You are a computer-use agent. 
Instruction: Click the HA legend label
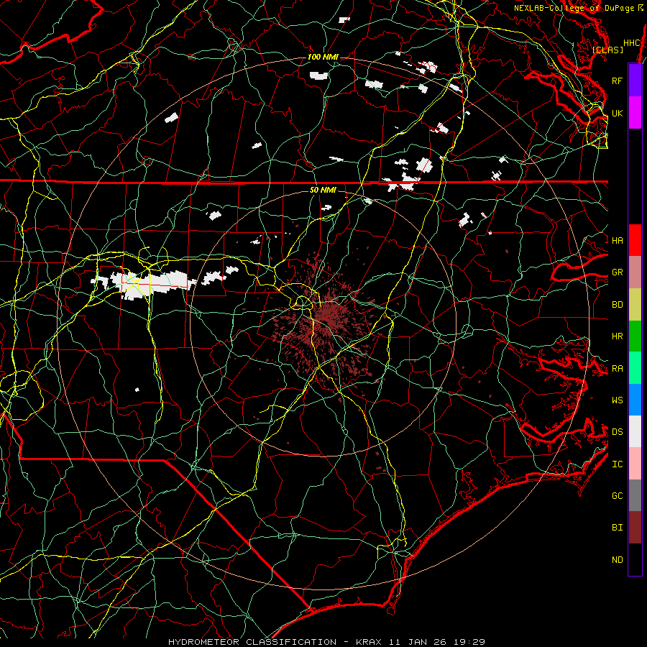coord(617,240)
